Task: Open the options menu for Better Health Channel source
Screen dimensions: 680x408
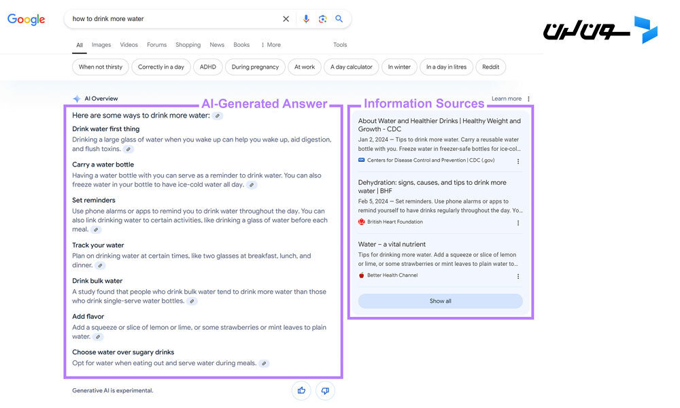Action: tap(518, 276)
